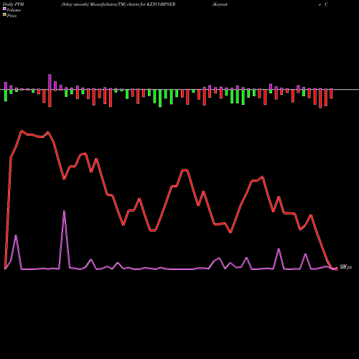Viewport: 359px width, 359px height.
Task: Click the red price line peak at start
Action: [22, 131]
